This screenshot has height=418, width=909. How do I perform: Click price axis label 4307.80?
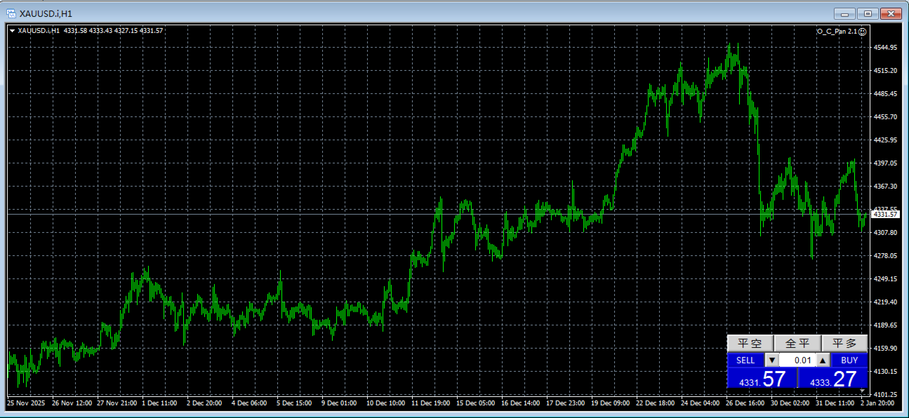click(886, 233)
